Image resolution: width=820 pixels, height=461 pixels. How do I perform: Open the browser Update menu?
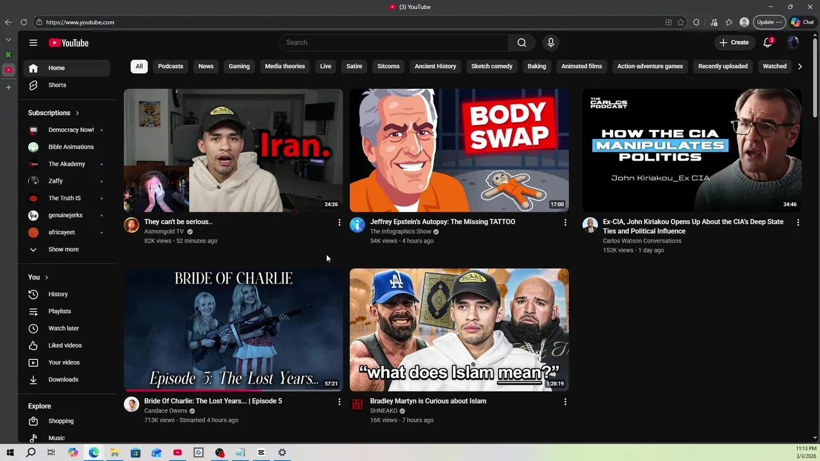pos(769,22)
